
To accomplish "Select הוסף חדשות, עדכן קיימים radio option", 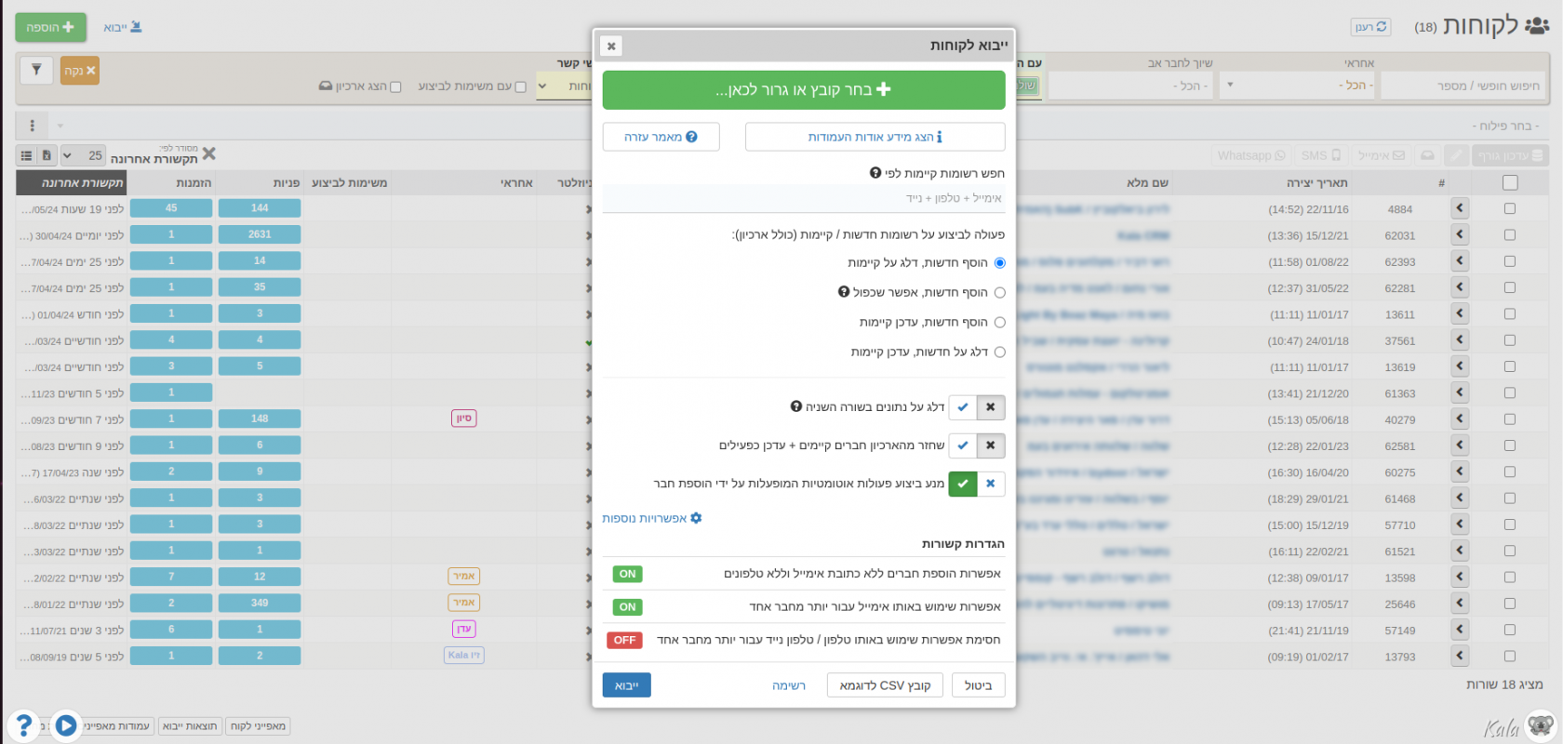I will [999, 323].
